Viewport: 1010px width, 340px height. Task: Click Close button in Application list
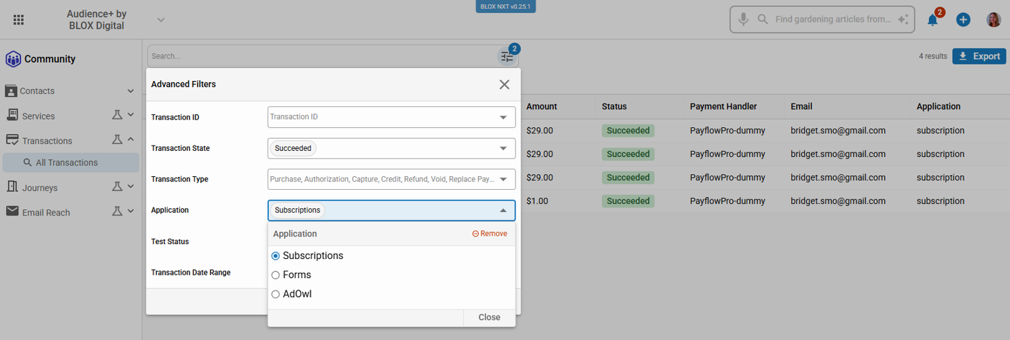pyautogui.click(x=489, y=318)
